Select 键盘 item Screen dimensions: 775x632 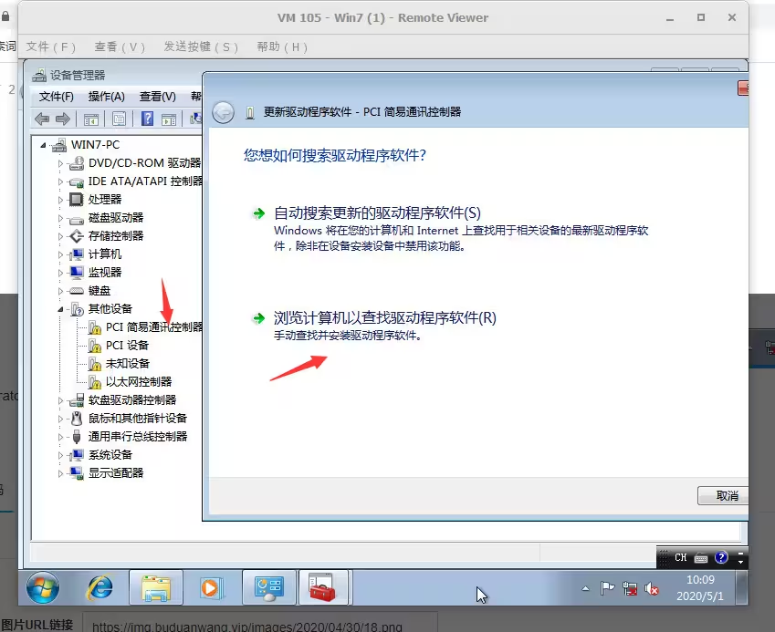pyautogui.click(x=99, y=291)
